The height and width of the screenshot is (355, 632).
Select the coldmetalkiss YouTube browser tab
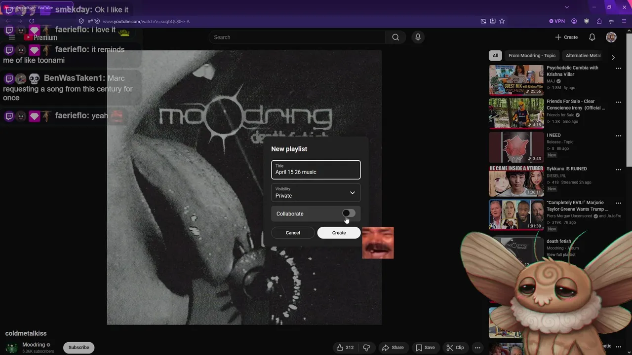tap(37, 7)
